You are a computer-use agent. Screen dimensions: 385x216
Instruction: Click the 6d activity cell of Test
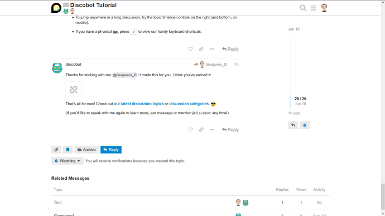pos(319,203)
